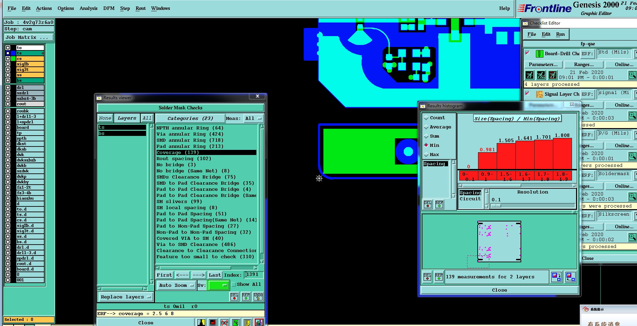Click Close button in Results histogram
This screenshot has height=326, width=637.
pyautogui.click(x=499, y=290)
